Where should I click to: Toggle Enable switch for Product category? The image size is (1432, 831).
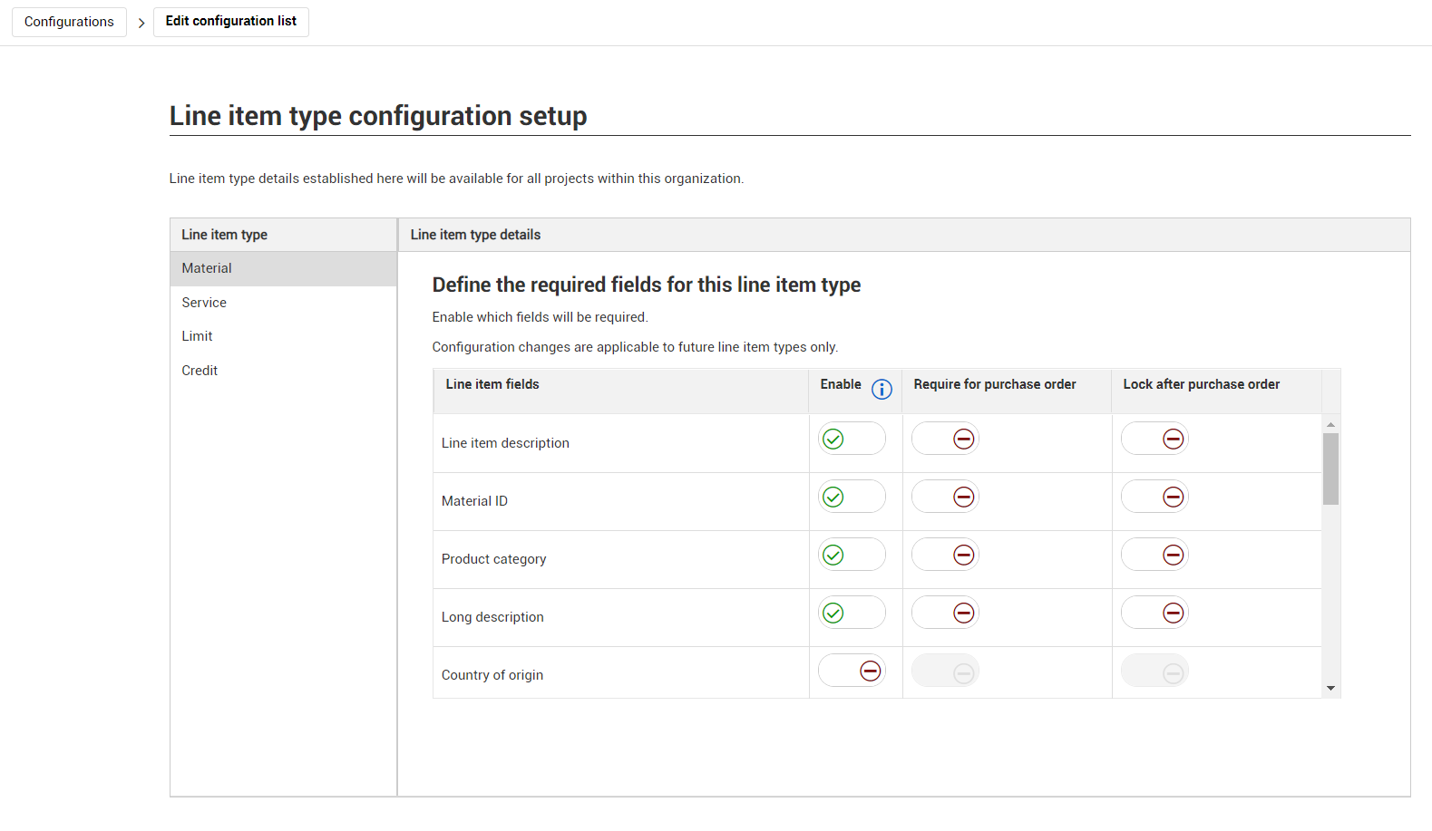click(852, 555)
